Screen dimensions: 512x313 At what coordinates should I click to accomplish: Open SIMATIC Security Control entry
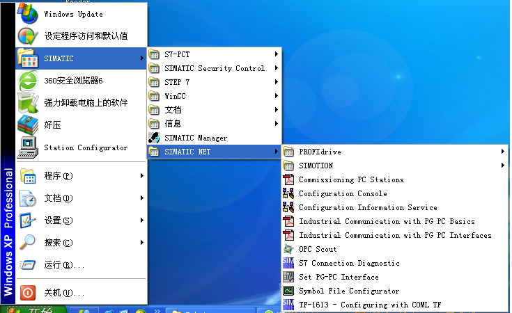click(215, 68)
